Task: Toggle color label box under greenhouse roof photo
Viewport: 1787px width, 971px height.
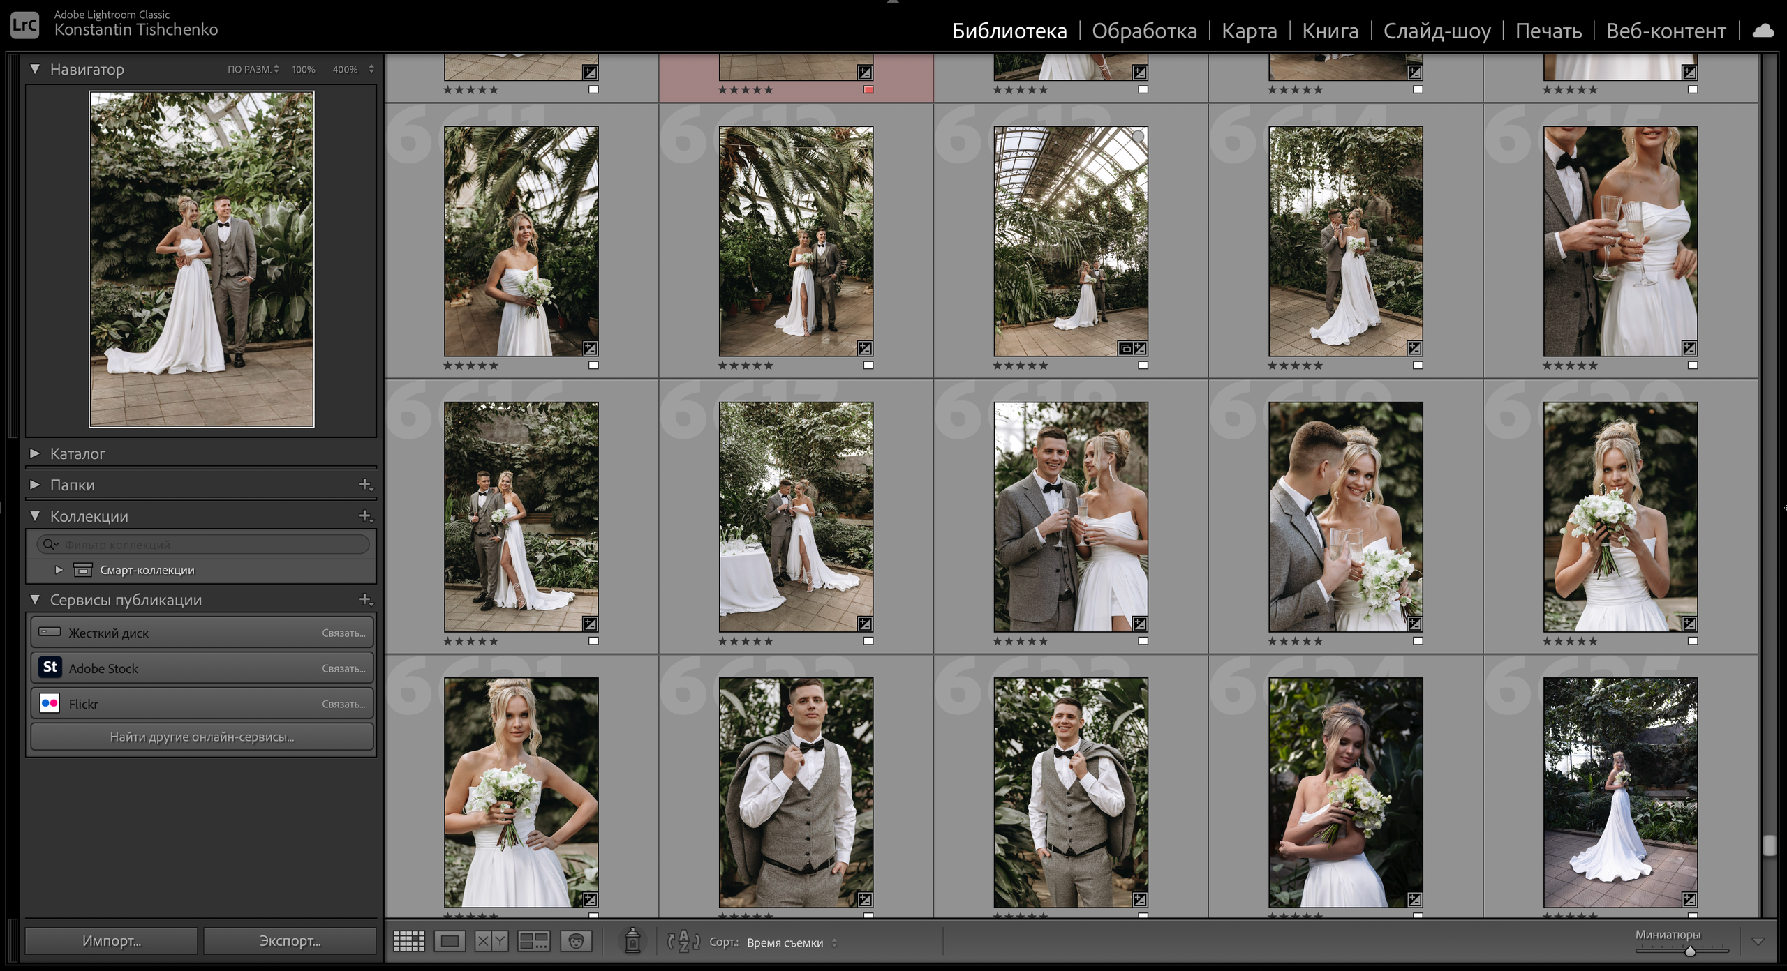Action: 1143,365
